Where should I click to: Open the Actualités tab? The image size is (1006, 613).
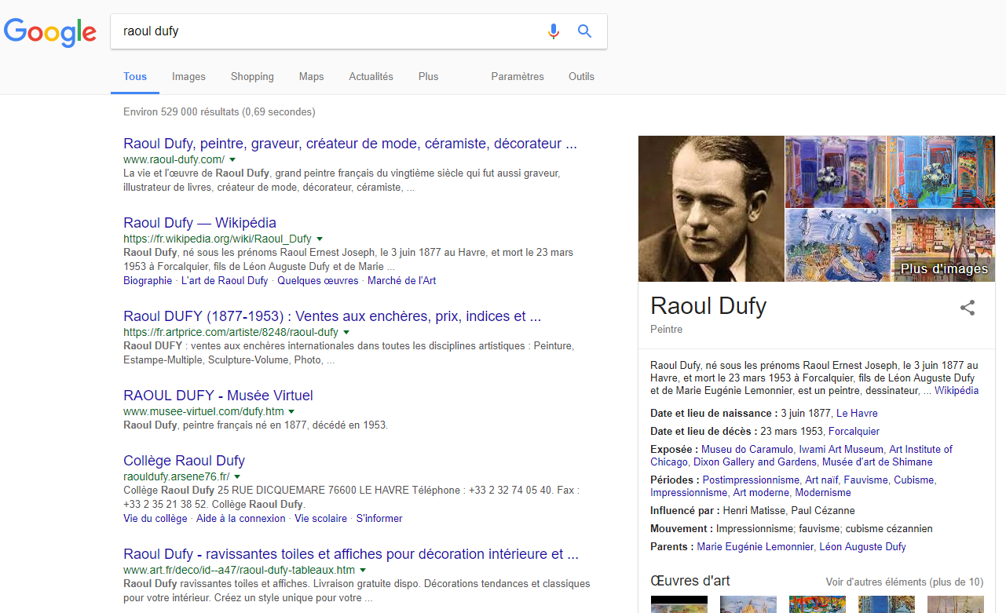(371, 77)
